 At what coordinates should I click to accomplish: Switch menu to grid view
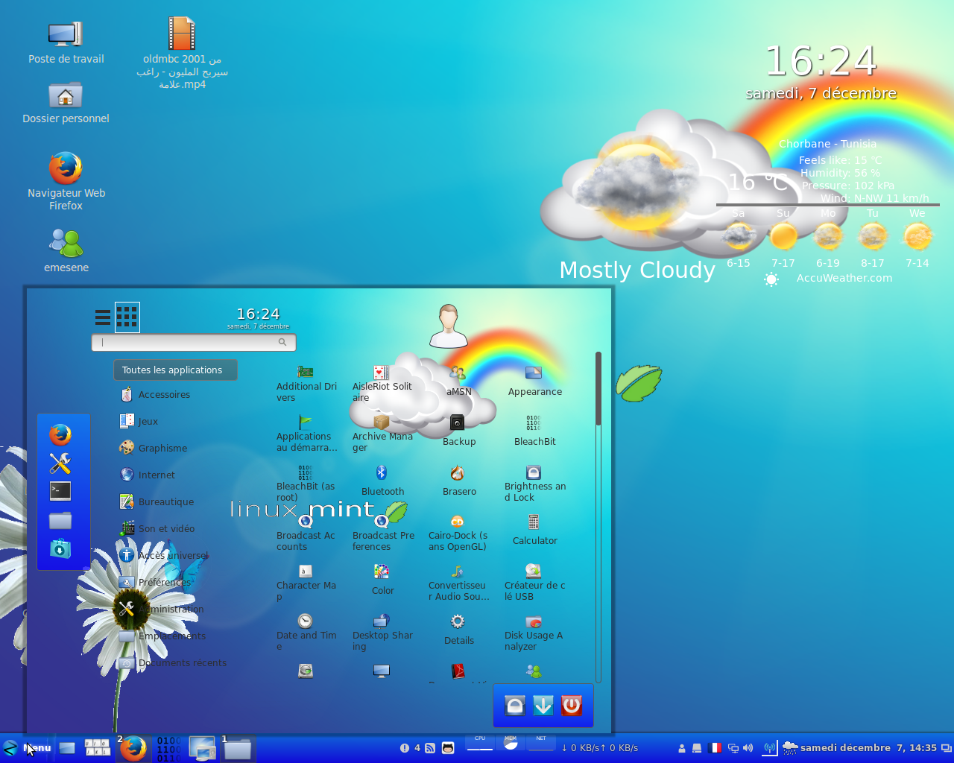click(x=127, y=317)
